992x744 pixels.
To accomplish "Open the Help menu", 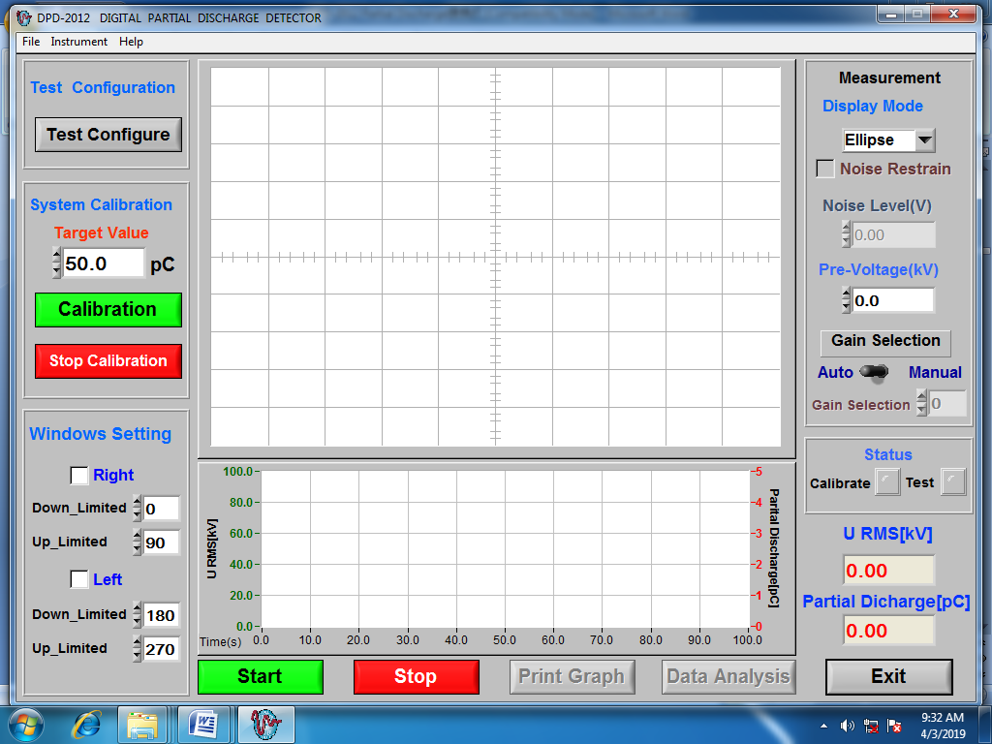I will tap(131, 42).
